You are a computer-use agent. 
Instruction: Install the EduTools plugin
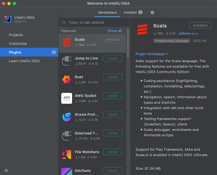[x=113, y=171]
